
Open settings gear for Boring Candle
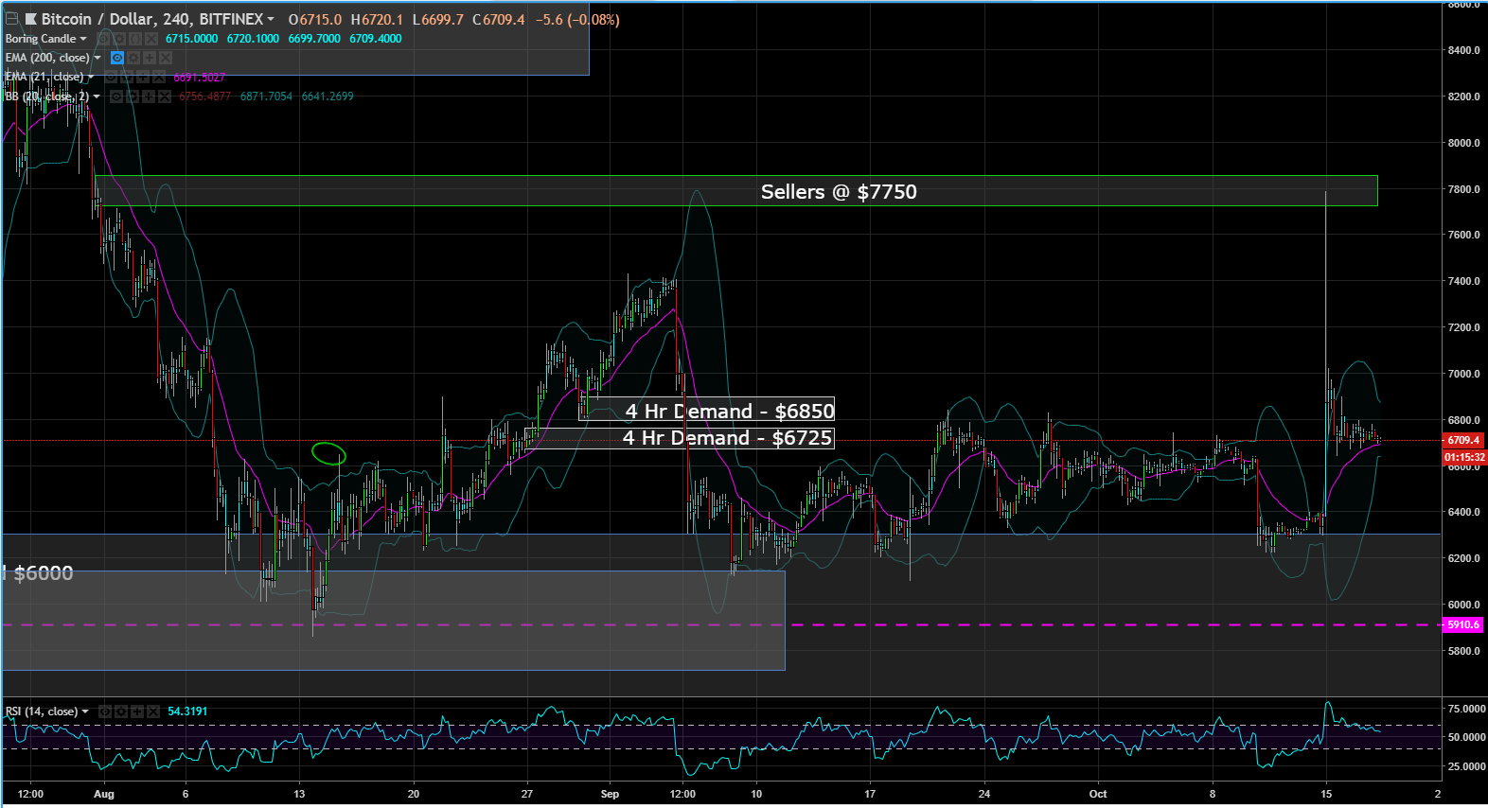(x=119, y=39)
